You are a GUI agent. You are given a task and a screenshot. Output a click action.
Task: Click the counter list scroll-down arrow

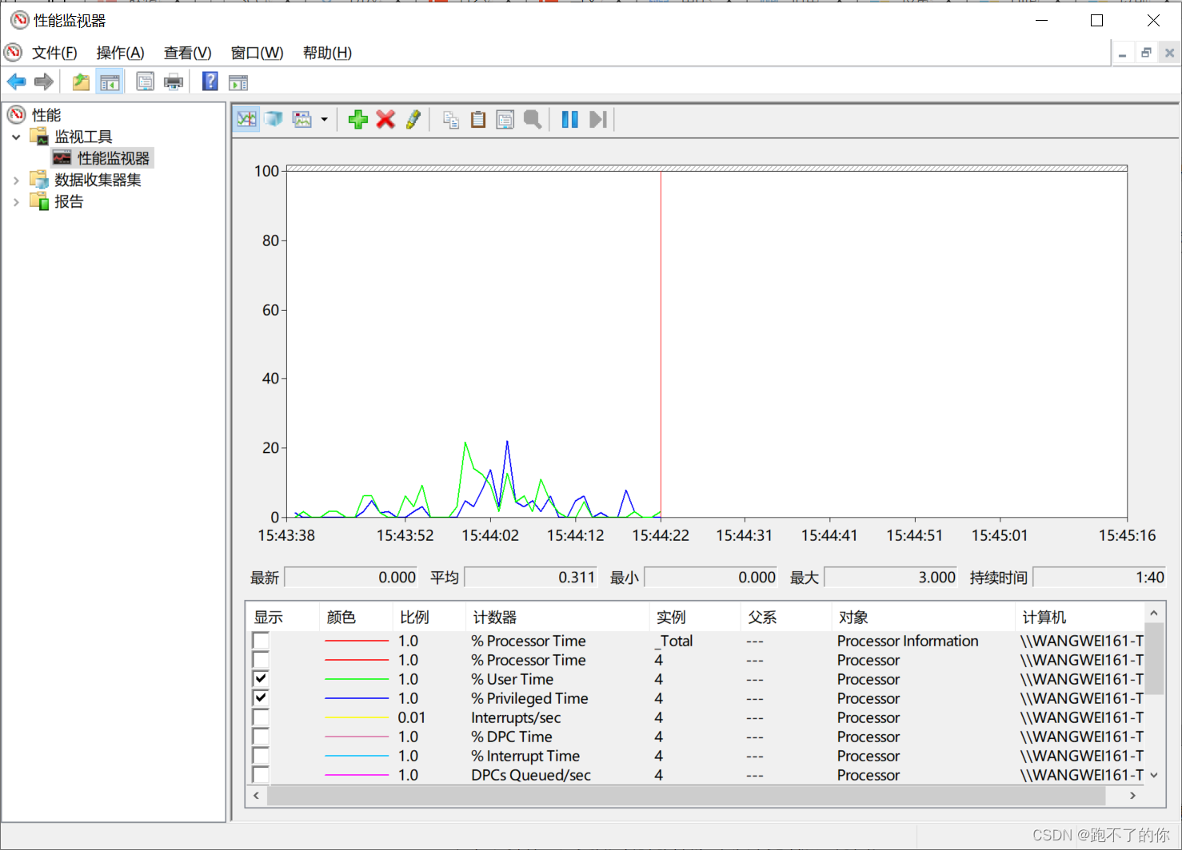(x=1154, y=775)
